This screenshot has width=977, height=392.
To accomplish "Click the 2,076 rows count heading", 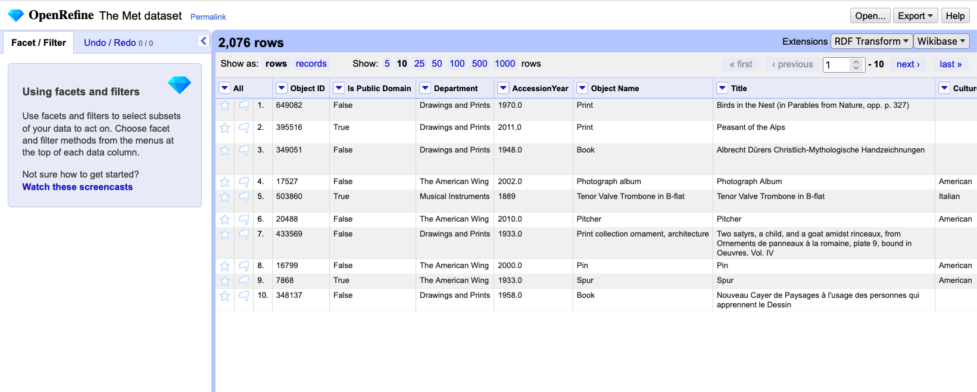I will [251, 43].
